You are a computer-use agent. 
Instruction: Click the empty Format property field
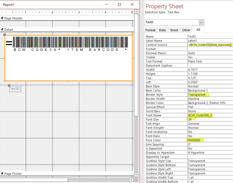[x=210, y=49]
